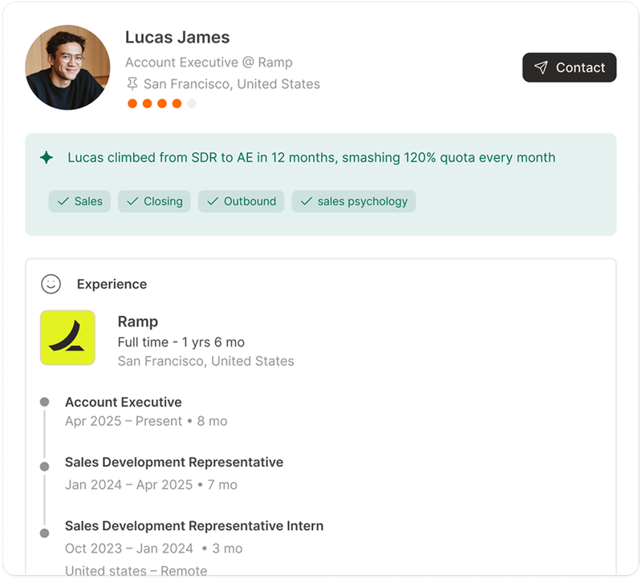Click Jan 2024 – Apr 2025 date range
This screenshot has width=642, height=579.
click(128, 485)
